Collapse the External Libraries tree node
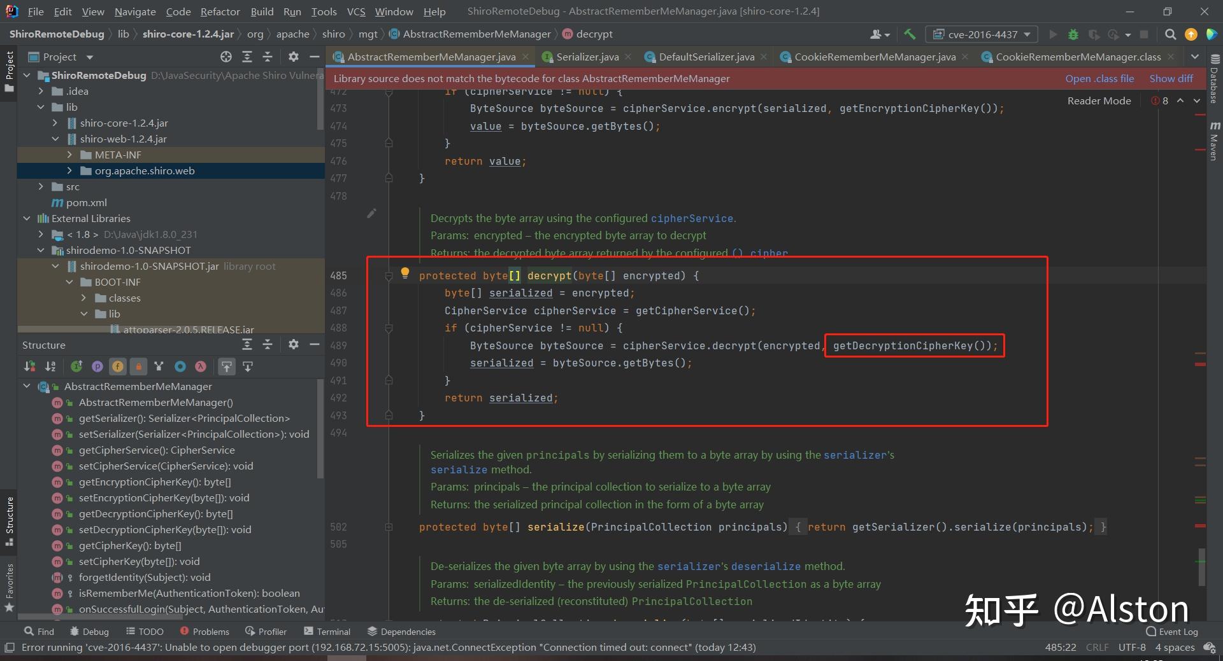 pyautogui.click(x=27, y=219)
